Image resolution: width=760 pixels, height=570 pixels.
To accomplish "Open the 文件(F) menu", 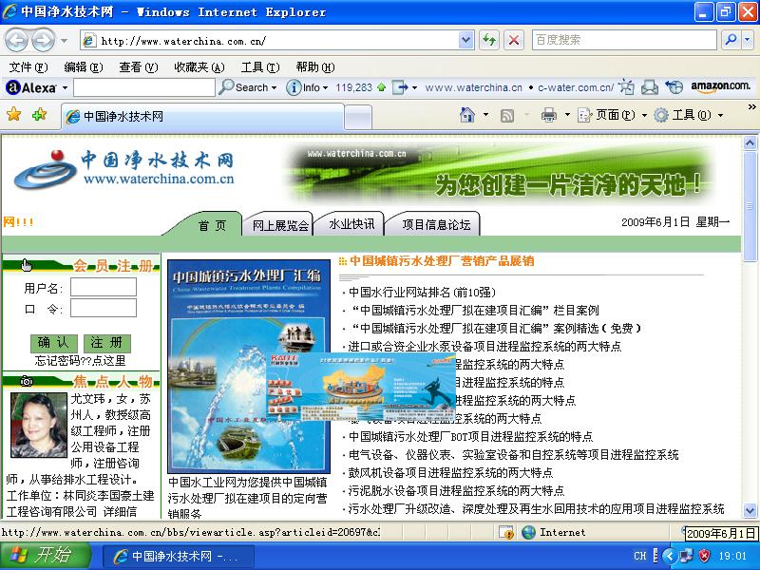I will coord(28,67).
